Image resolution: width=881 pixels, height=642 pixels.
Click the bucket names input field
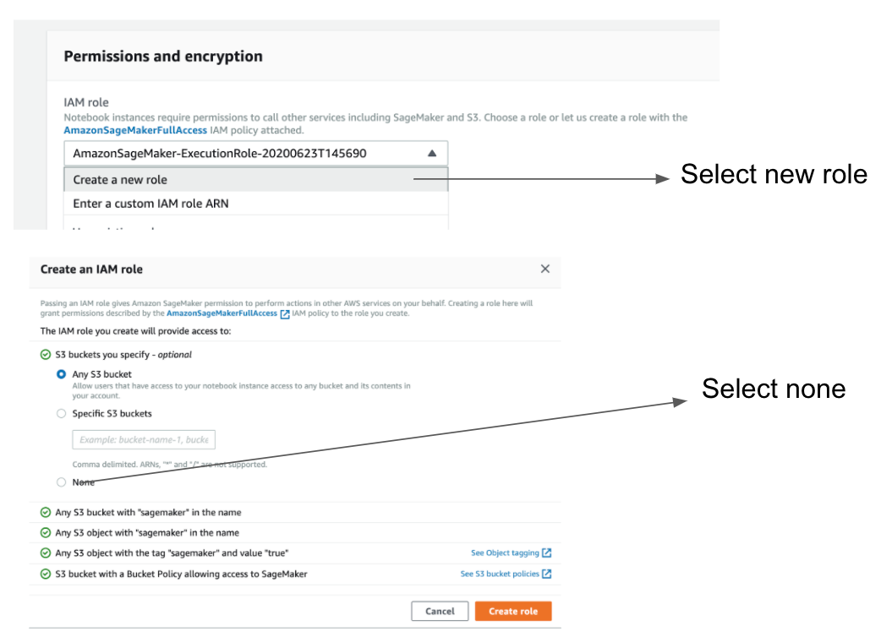144,440
